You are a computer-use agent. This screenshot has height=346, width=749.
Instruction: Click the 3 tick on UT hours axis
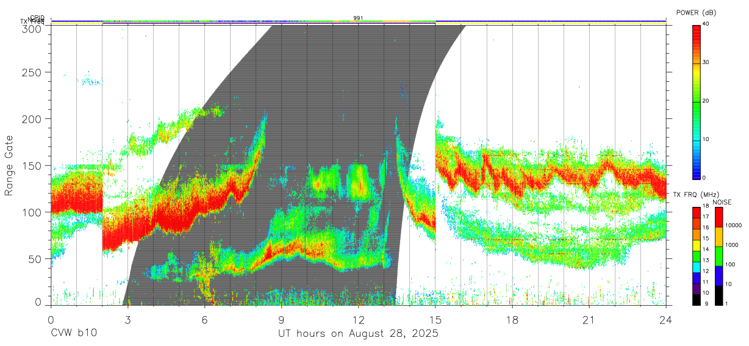coord(127,320)
